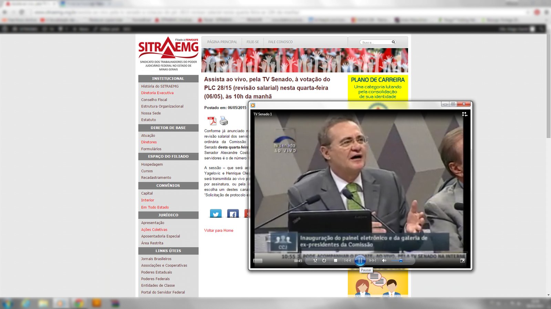Open the Conselho Fiscal link
The height and width of the screenshot is (309, 551).
coord(154,100)
